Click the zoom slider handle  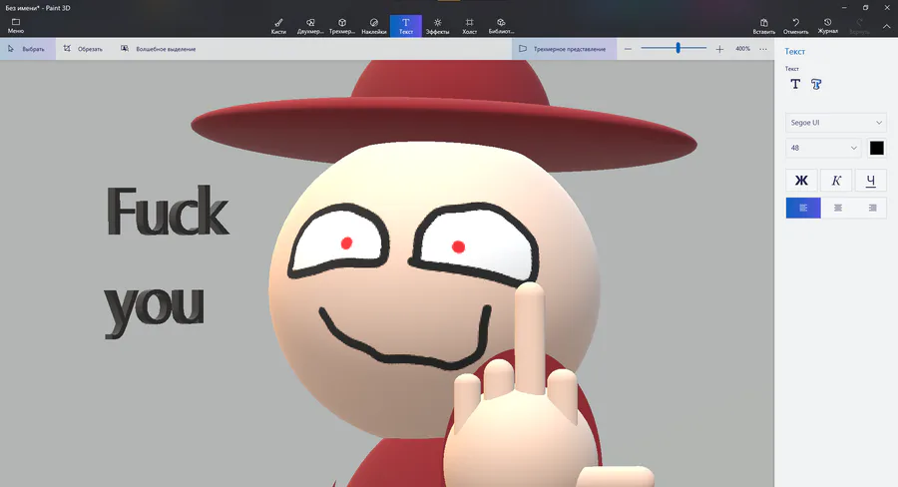pyautogui.click(x=678, y=48)
